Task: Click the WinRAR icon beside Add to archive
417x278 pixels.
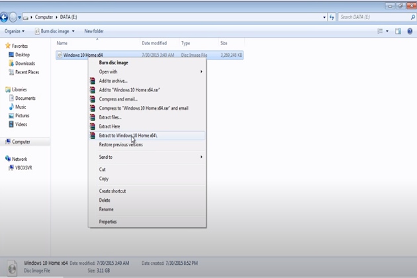Action: pos(93,81)
